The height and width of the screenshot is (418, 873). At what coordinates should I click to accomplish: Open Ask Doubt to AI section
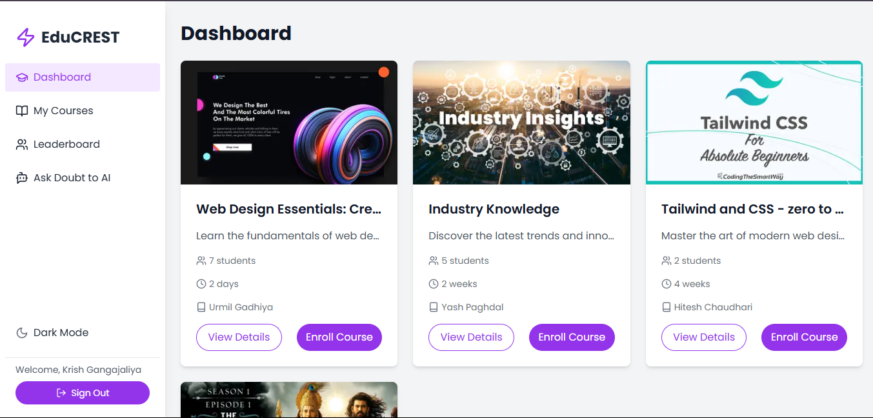point(83,178)
